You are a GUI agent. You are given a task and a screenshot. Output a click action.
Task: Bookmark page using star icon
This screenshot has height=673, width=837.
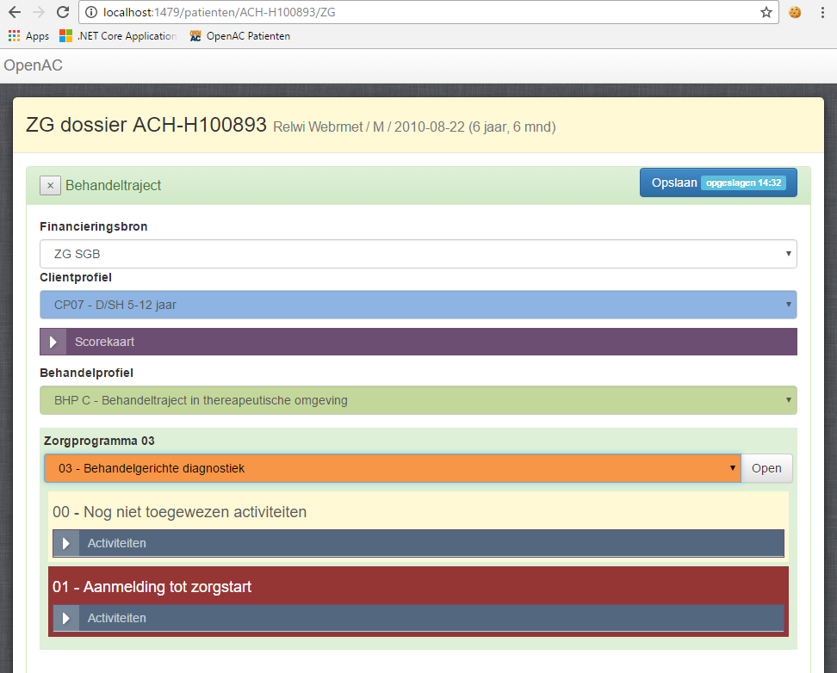pos(766,12)
